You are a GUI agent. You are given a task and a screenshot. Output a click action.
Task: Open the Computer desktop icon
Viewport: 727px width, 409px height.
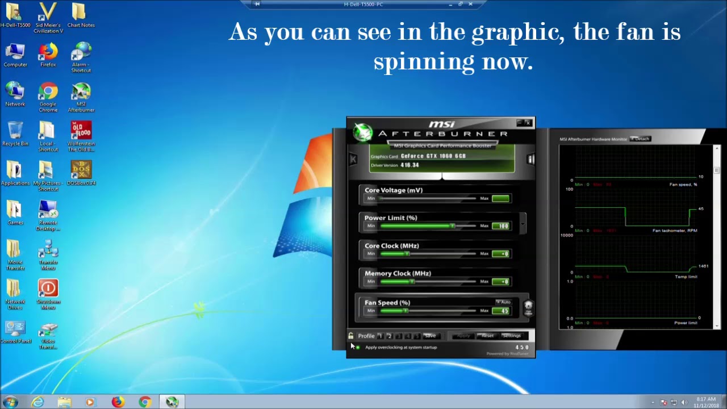click(x=15, y=55)
